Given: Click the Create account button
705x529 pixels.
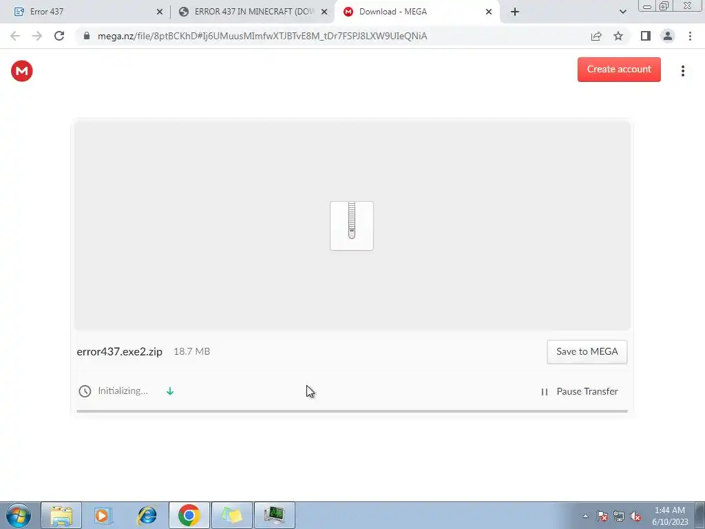Looking at the screenshot, I should click(619, 70).
